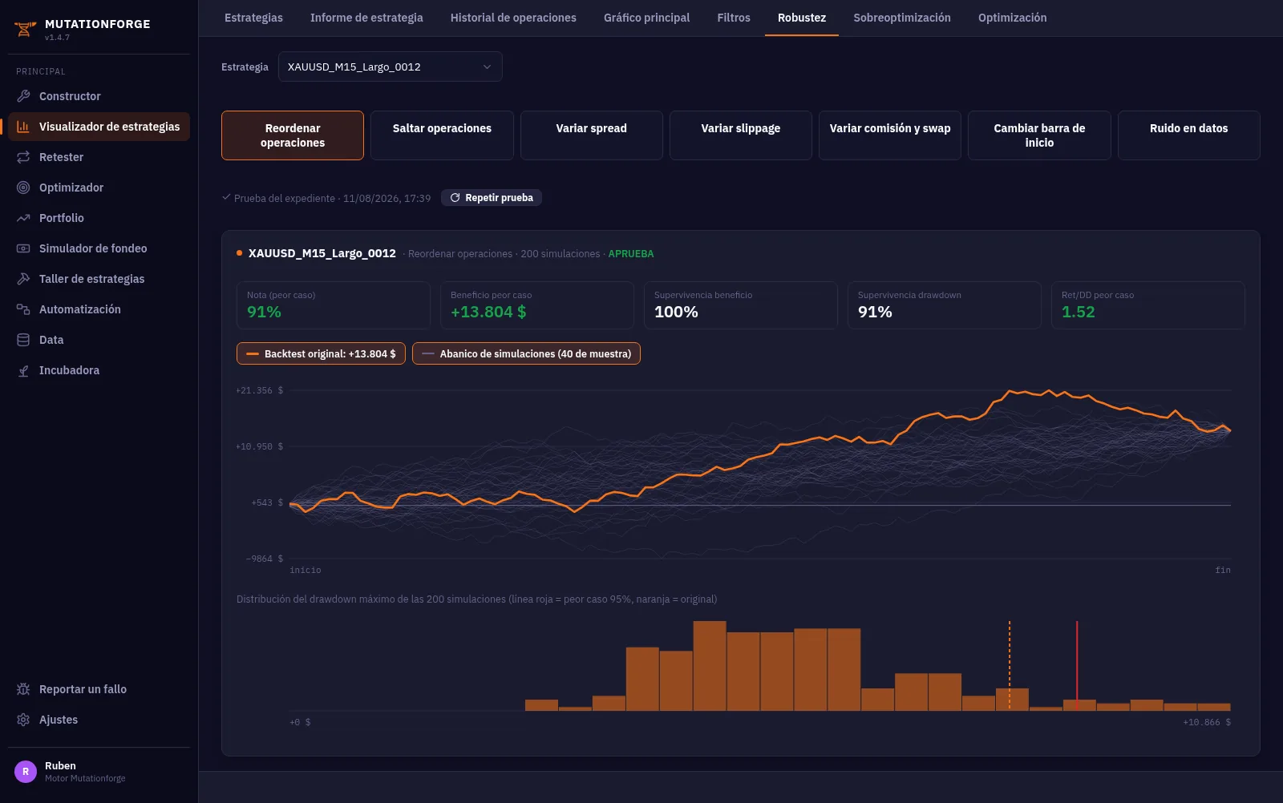
Task: Click the Prueba del expediente timestamp text
Action: [332, 198]
